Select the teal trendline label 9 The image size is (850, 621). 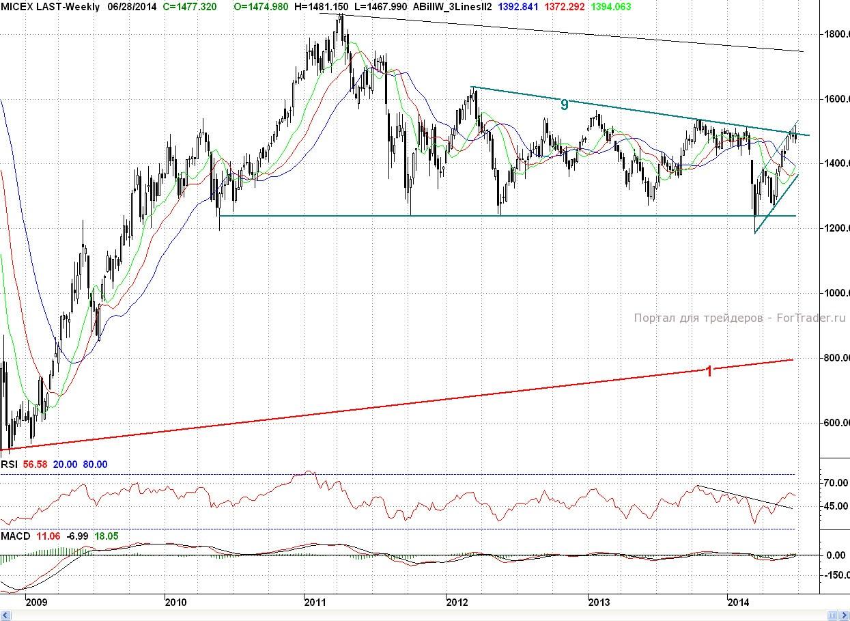point(564,105)
